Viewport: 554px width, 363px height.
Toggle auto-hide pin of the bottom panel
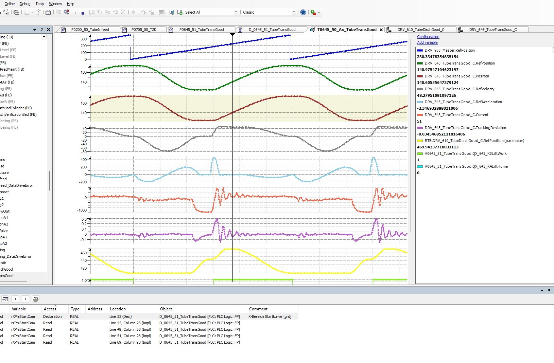549,291
